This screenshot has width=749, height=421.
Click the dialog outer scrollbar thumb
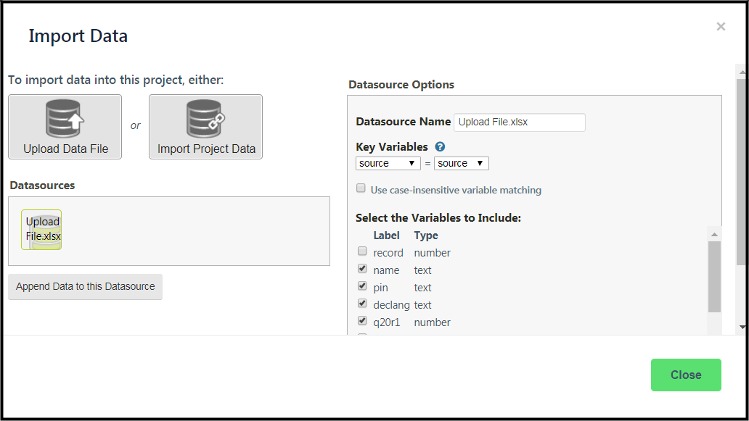point(741,172)
